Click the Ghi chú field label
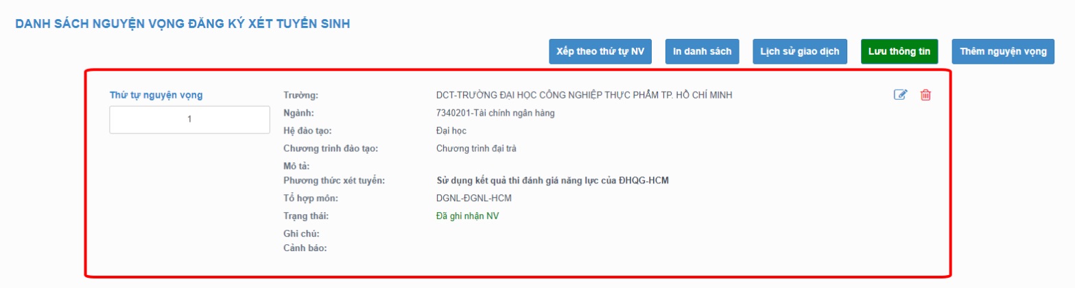This screenshot has height=288, width=1075. point(301,234)
